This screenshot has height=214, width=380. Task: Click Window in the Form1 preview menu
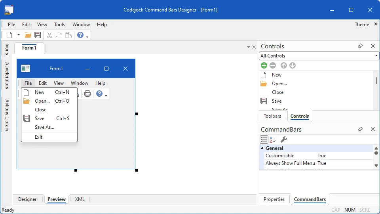(x=80, y=83)
